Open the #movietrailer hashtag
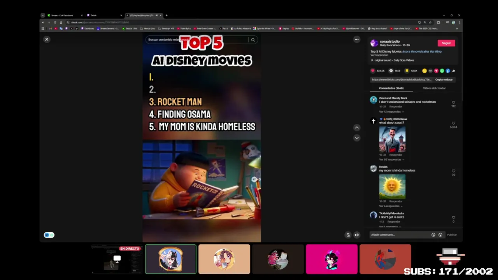498x280 pixels. click(420, 51)
